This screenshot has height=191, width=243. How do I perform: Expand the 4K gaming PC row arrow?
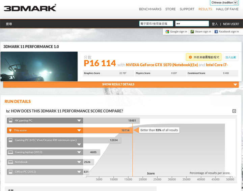coord(79,121)
